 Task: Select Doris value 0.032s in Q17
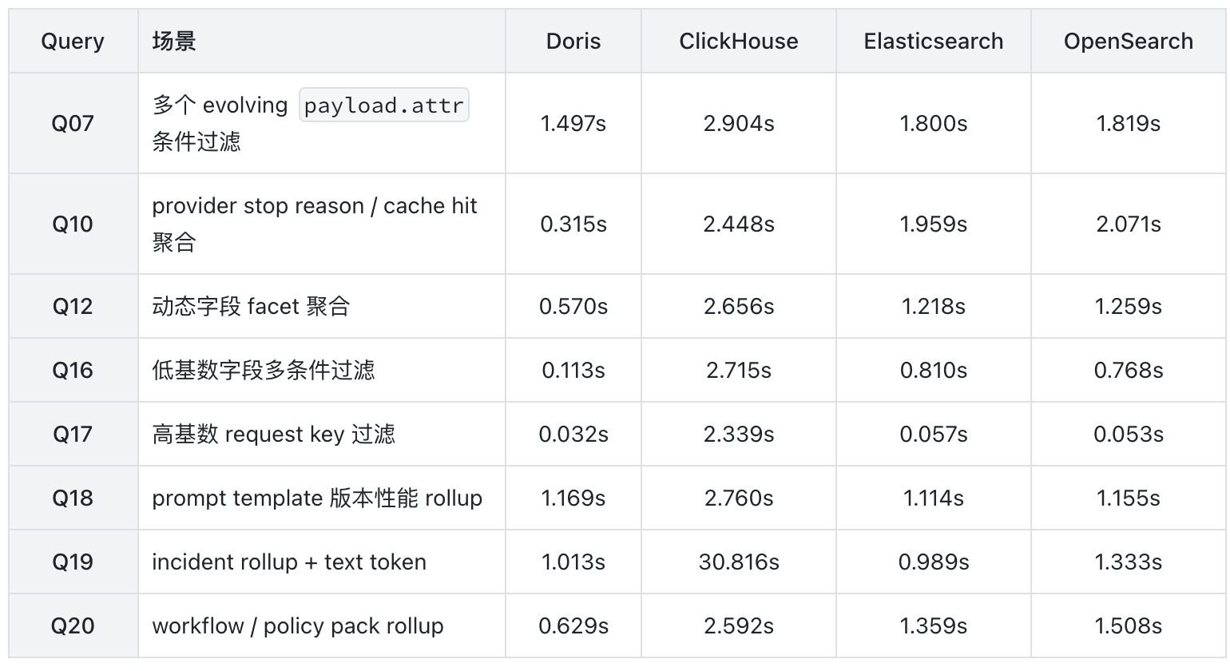pos(573,434)
